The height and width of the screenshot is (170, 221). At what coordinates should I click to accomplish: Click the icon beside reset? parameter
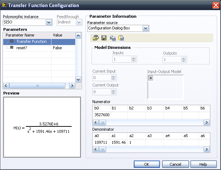coord(12,47)
